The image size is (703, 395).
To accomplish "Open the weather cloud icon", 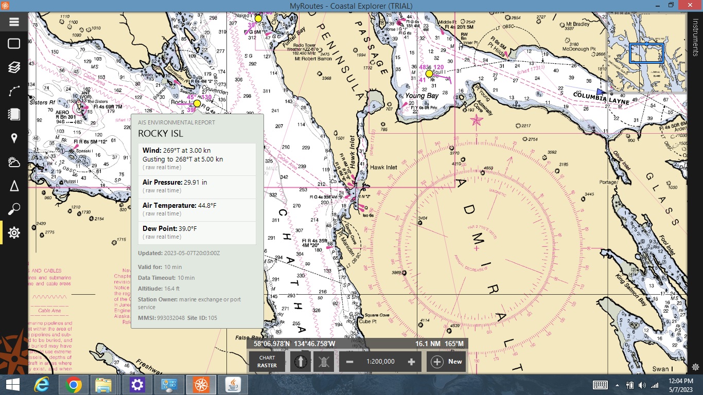I will (x=14, y=163).
